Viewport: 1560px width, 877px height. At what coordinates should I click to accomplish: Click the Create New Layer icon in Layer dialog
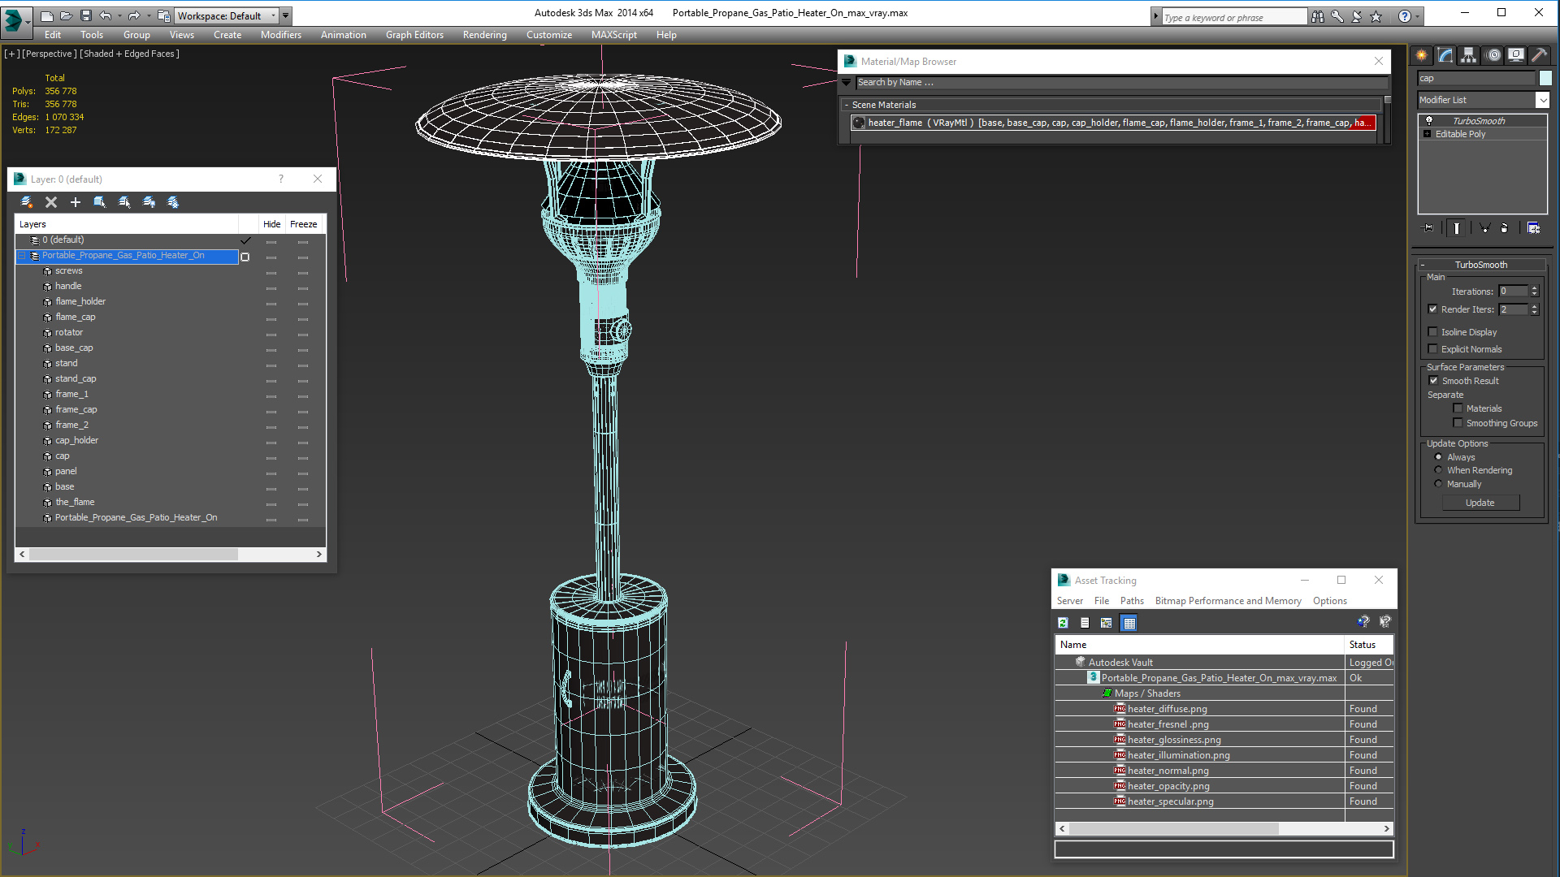(27, 202)
